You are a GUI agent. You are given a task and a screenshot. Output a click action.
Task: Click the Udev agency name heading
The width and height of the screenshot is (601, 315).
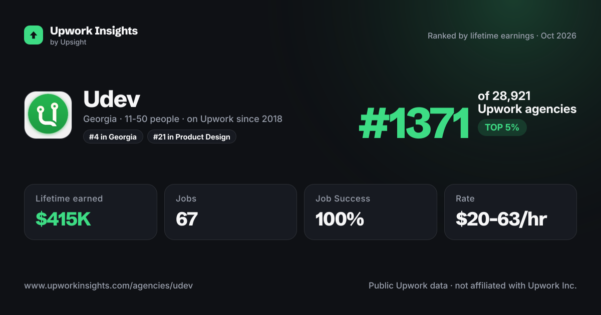pos(112,100)
